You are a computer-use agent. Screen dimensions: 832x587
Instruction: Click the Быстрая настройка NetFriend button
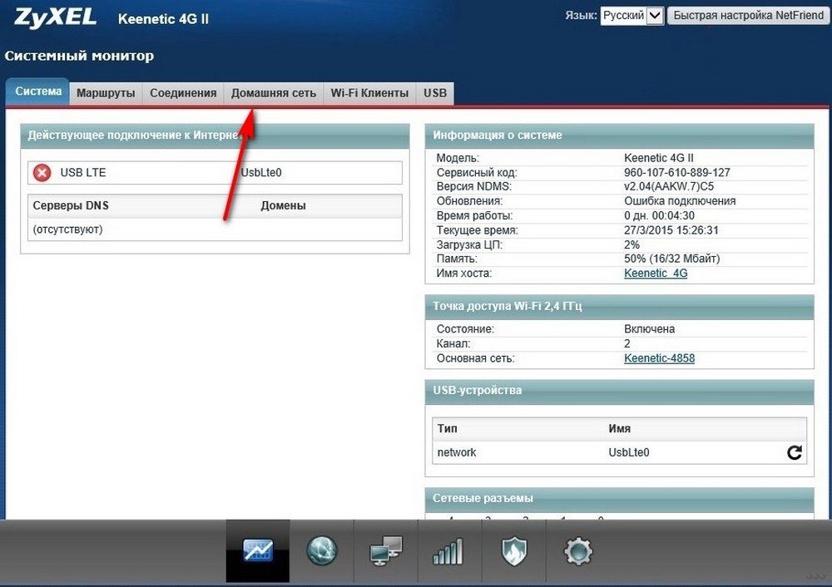point(748,15)
